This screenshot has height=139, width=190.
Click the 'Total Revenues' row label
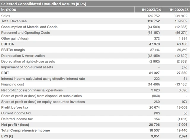[x=14, y=21]
